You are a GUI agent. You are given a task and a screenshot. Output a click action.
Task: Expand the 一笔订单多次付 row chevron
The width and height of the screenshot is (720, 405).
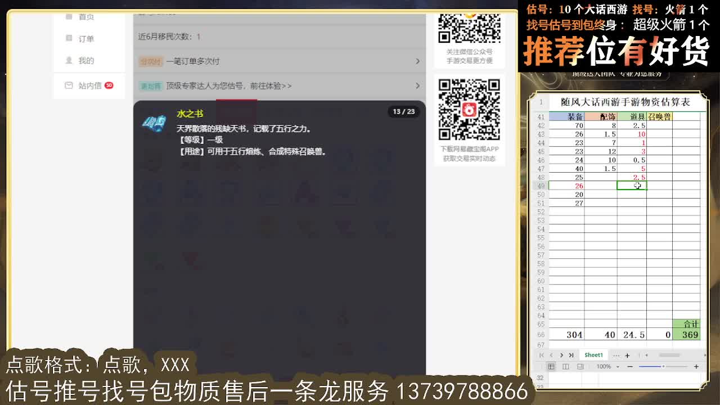(x=417, y=62)
